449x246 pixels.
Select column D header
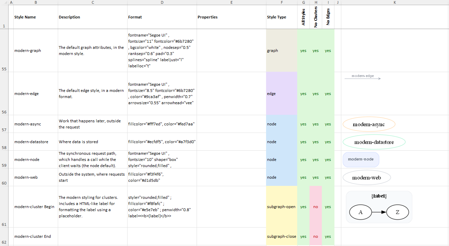(x=162, y=2)
